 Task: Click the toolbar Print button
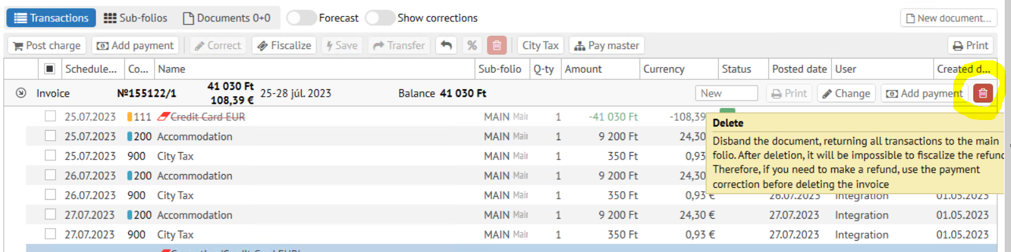971,45
